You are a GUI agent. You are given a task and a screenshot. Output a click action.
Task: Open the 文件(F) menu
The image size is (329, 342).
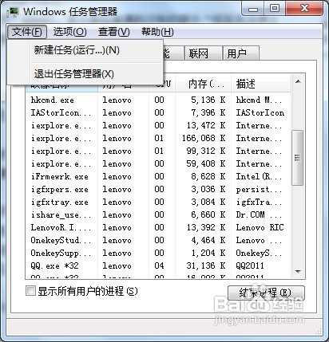coord(27,32)
